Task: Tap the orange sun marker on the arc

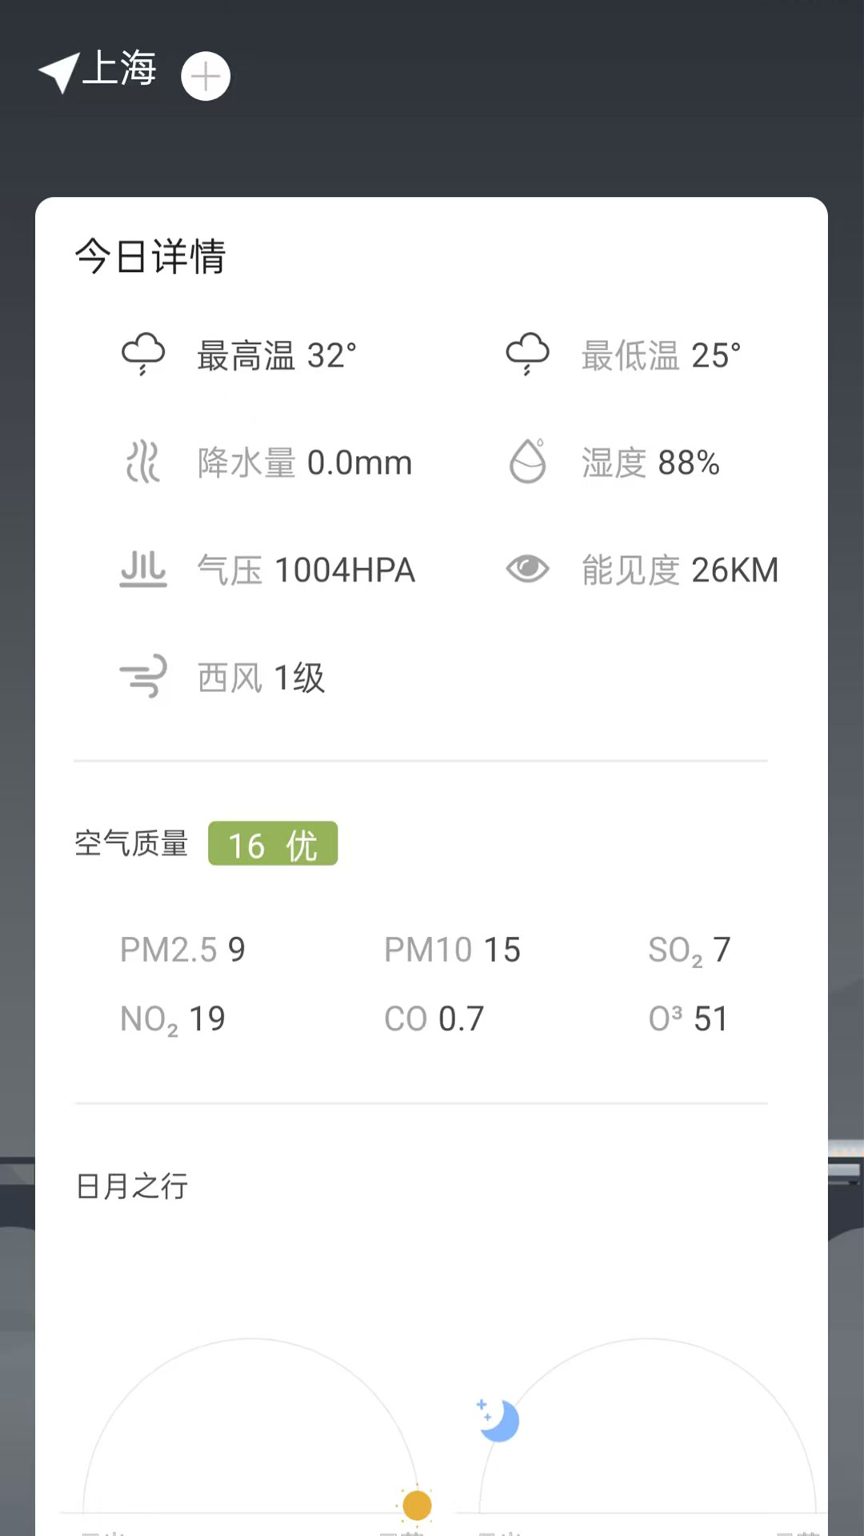Action: (x=417, y=1505)
